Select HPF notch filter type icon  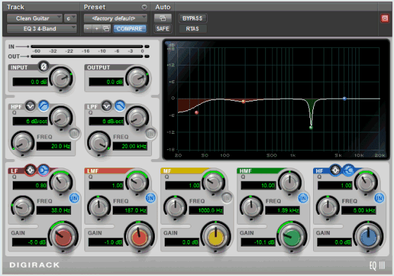(30, 106)
